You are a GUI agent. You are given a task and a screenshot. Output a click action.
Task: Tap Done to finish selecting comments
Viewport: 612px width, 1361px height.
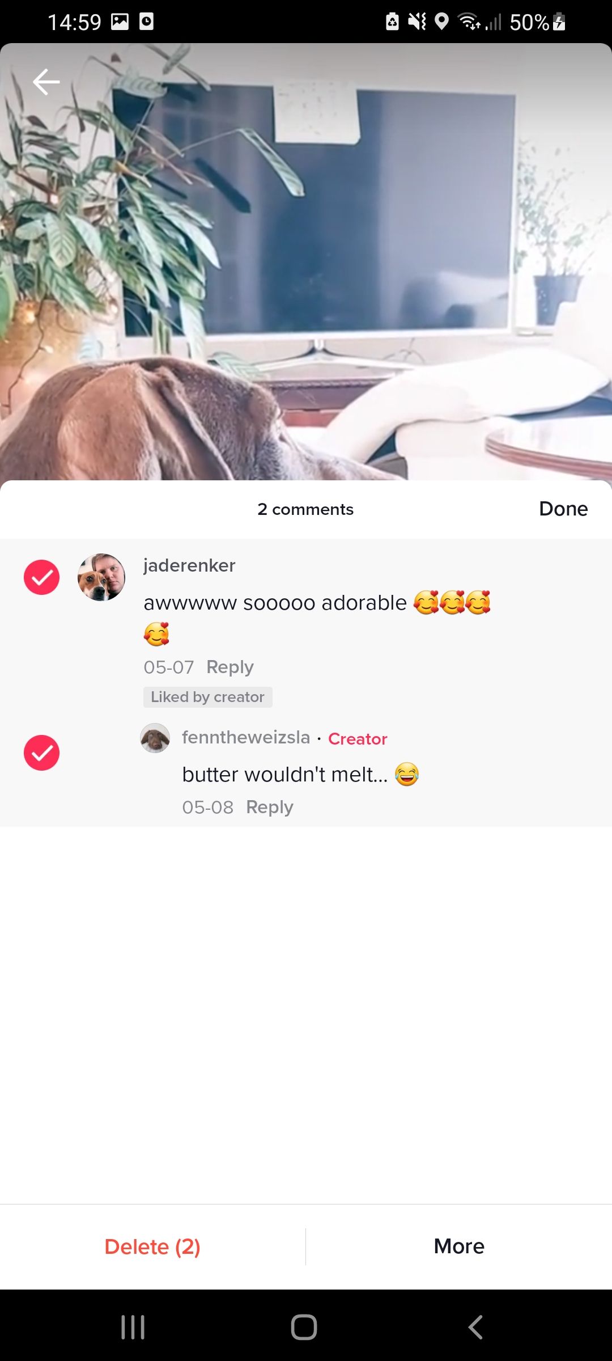click(563, 509)
